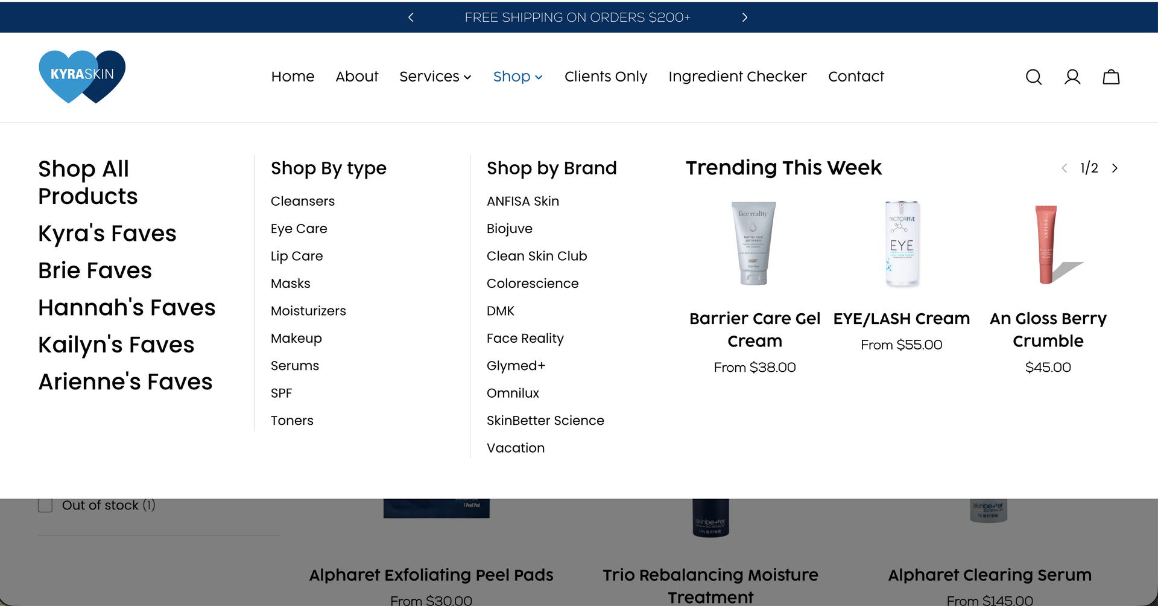
Task: Browse the Omnilux brand
Action: click(513, 394)
